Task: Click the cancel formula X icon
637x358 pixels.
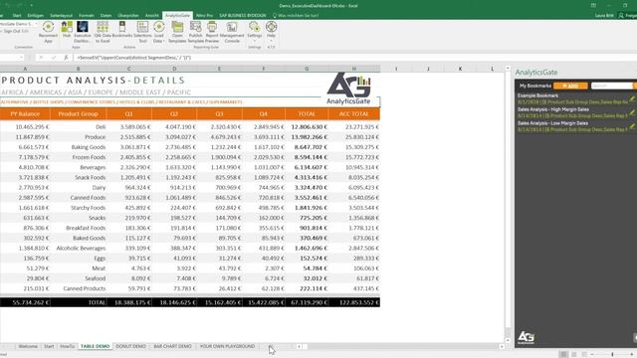Action: (41, 58)
